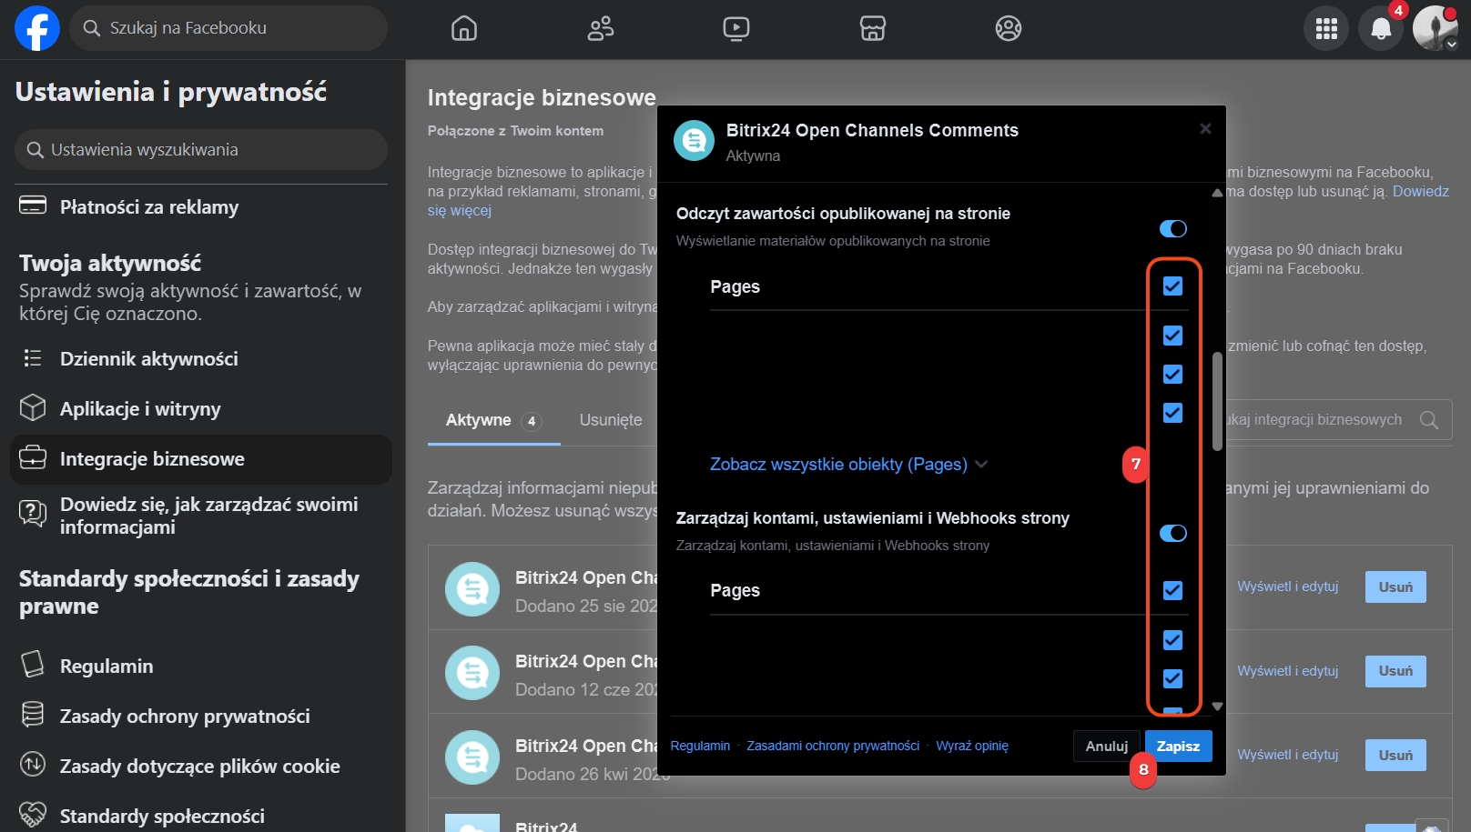Open the Regulamin link in the dialog footer
Screen dimensions: 1471x832
pos(700,746)
